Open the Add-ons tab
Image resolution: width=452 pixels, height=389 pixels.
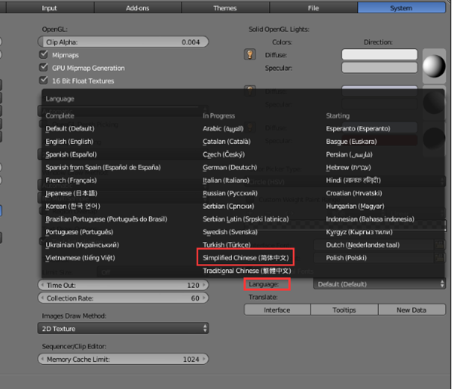138,8
